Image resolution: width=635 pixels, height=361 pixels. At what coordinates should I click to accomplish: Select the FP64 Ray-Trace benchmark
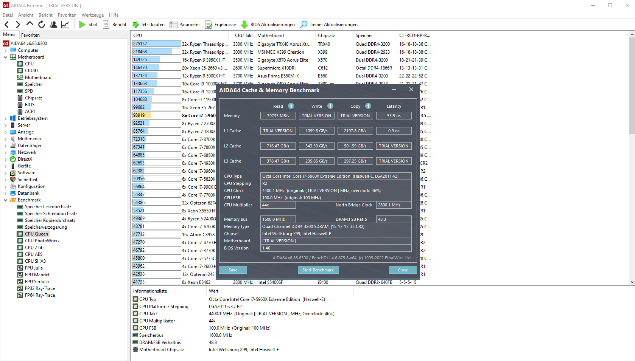(40, 295)
